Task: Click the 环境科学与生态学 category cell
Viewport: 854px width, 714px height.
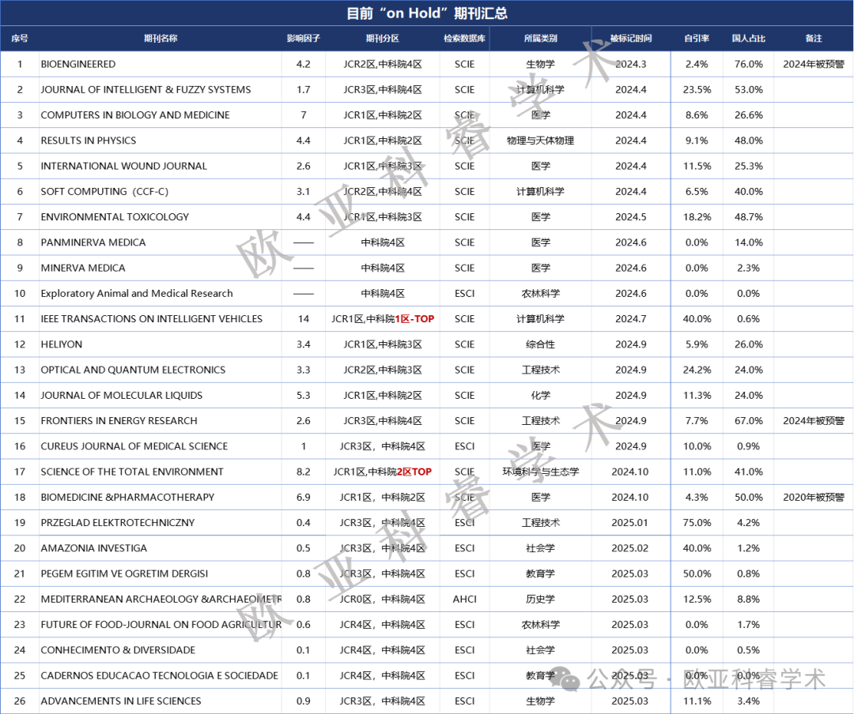Action: click(x=540, y=472)
